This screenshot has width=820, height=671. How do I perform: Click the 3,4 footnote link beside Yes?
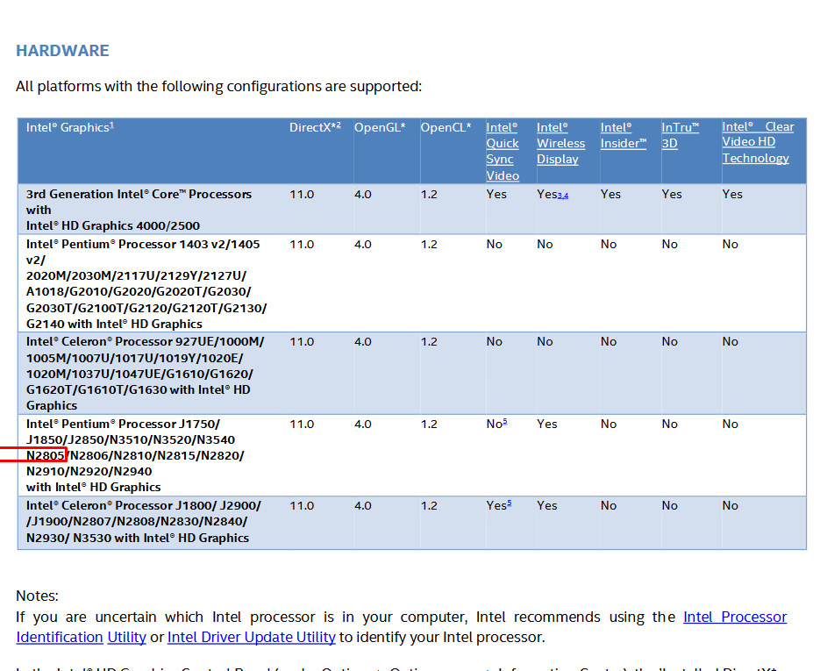point(563,196)
